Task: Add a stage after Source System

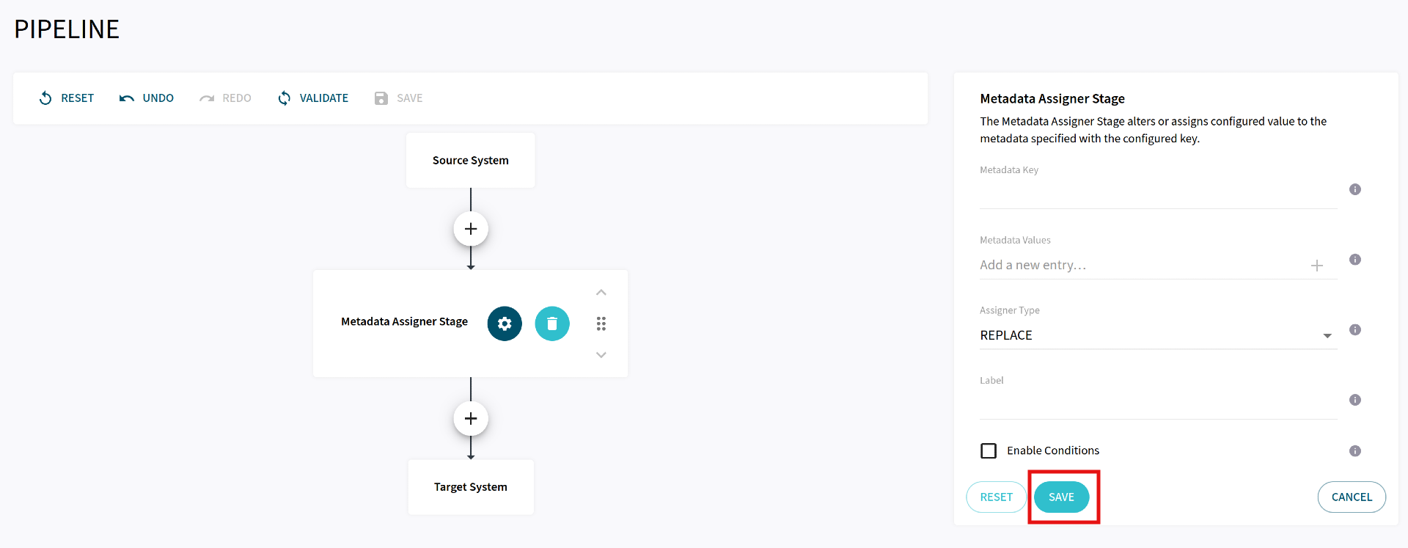Action: [470, 228]
